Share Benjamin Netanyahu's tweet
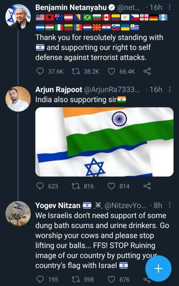 pyautogui.click(x=147, y=71)
